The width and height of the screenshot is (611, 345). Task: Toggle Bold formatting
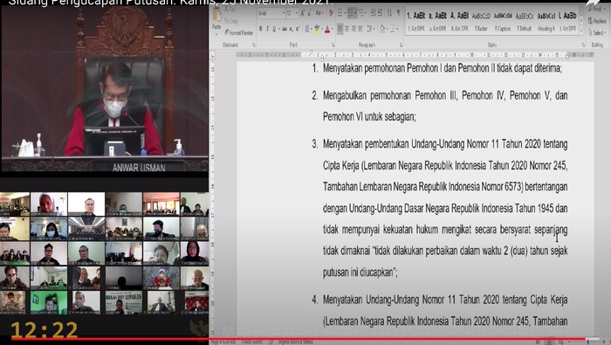click(x=261, y=29)
